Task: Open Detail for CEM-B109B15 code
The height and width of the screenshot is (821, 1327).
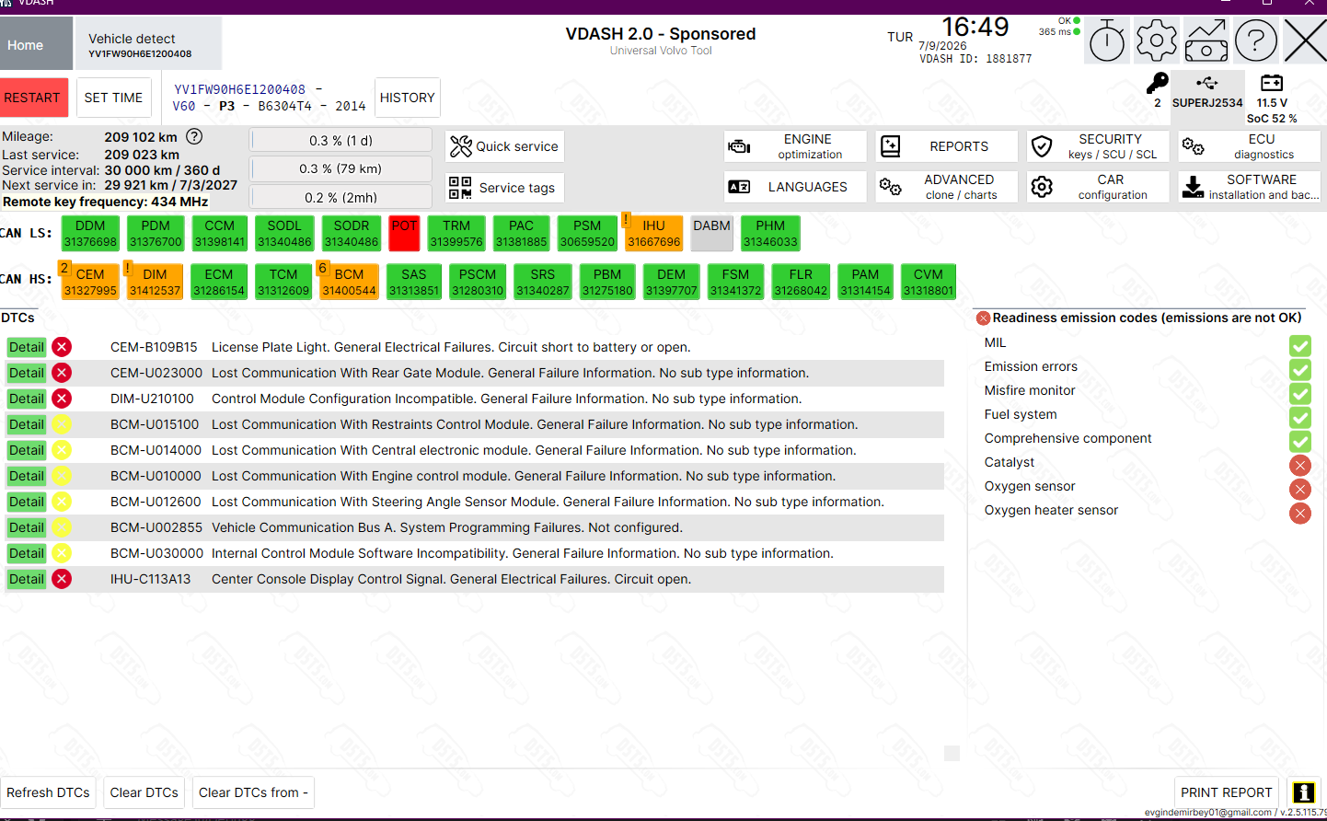Action: [27, 347]
